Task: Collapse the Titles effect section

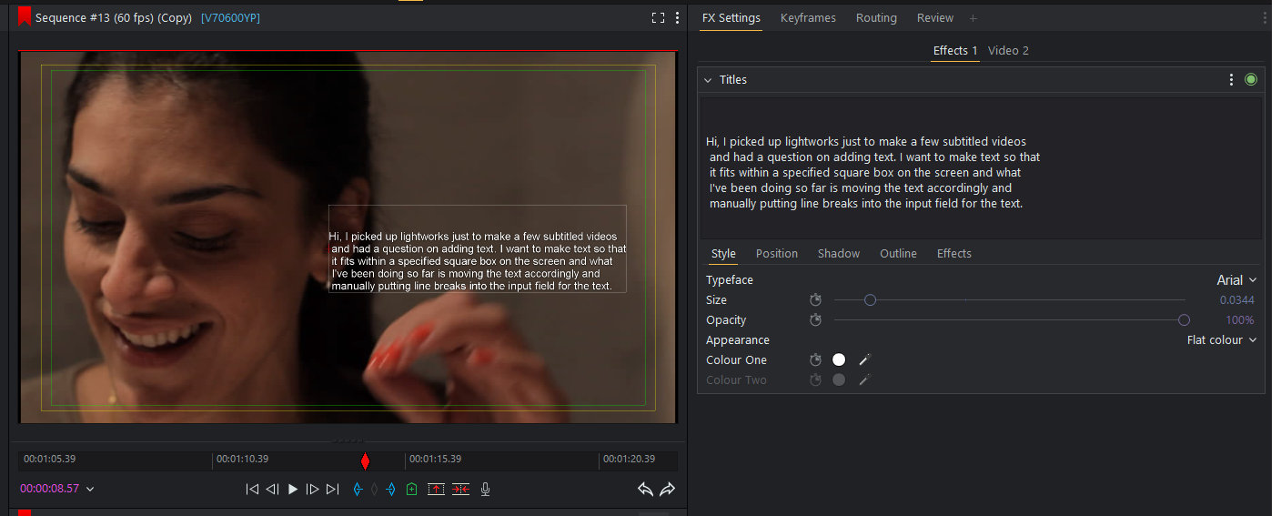Action: point(708,80)
